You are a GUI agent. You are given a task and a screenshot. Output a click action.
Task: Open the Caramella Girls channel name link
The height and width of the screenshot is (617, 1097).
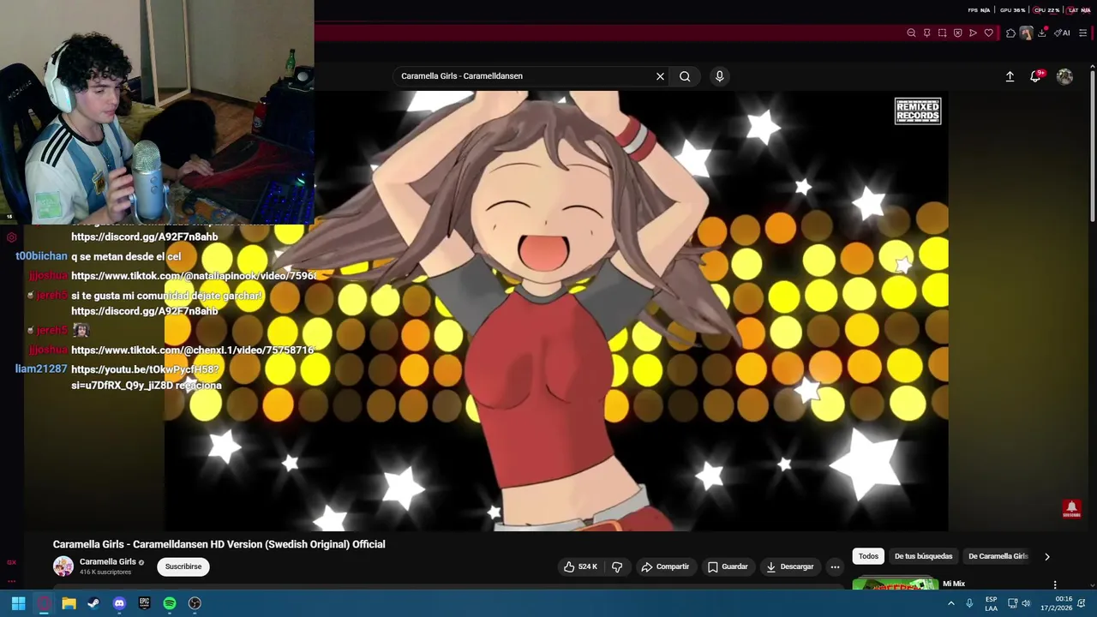coord(108,562)
